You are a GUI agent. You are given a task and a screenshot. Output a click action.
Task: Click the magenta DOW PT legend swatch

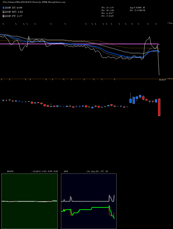pyautogui.click(x=3, y=16)
